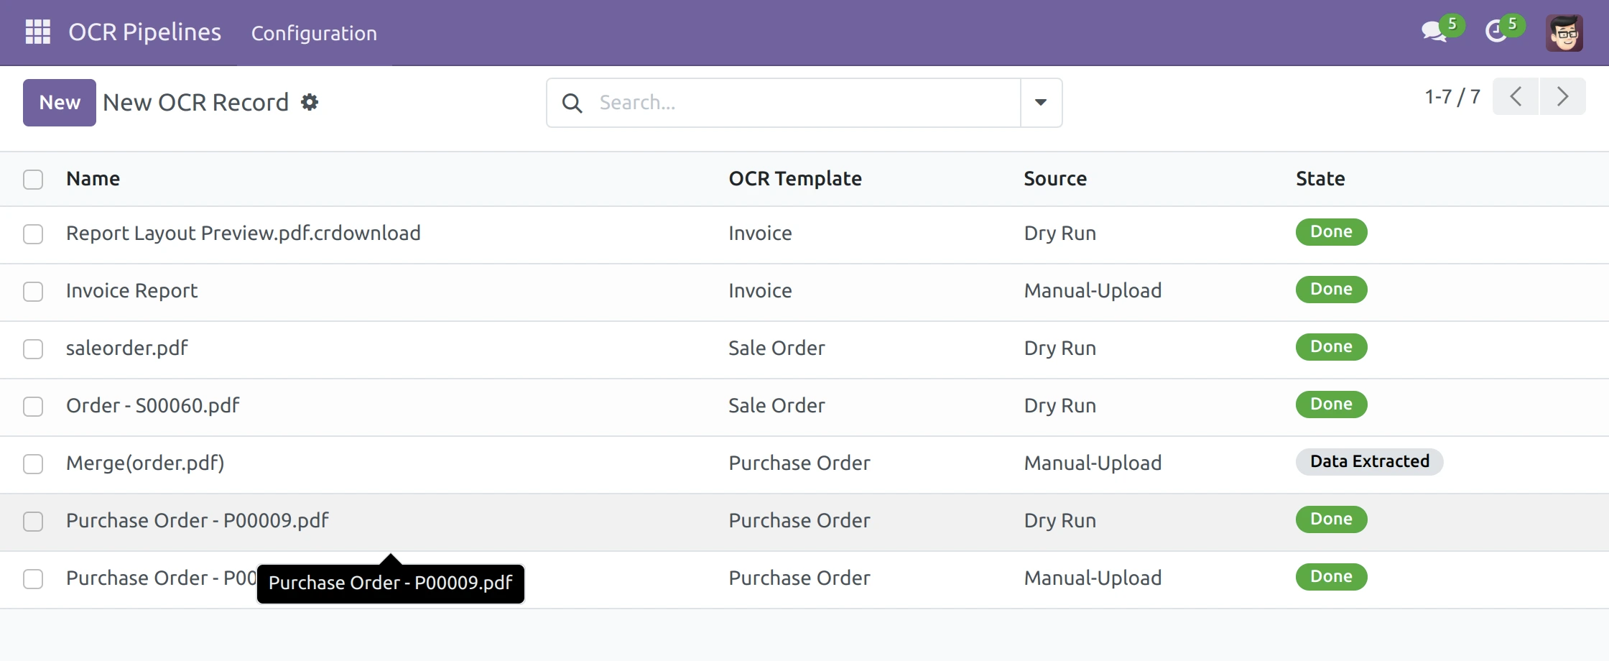
Task: Open the settings gear beside New OCR Record
Action: [309, 102]
